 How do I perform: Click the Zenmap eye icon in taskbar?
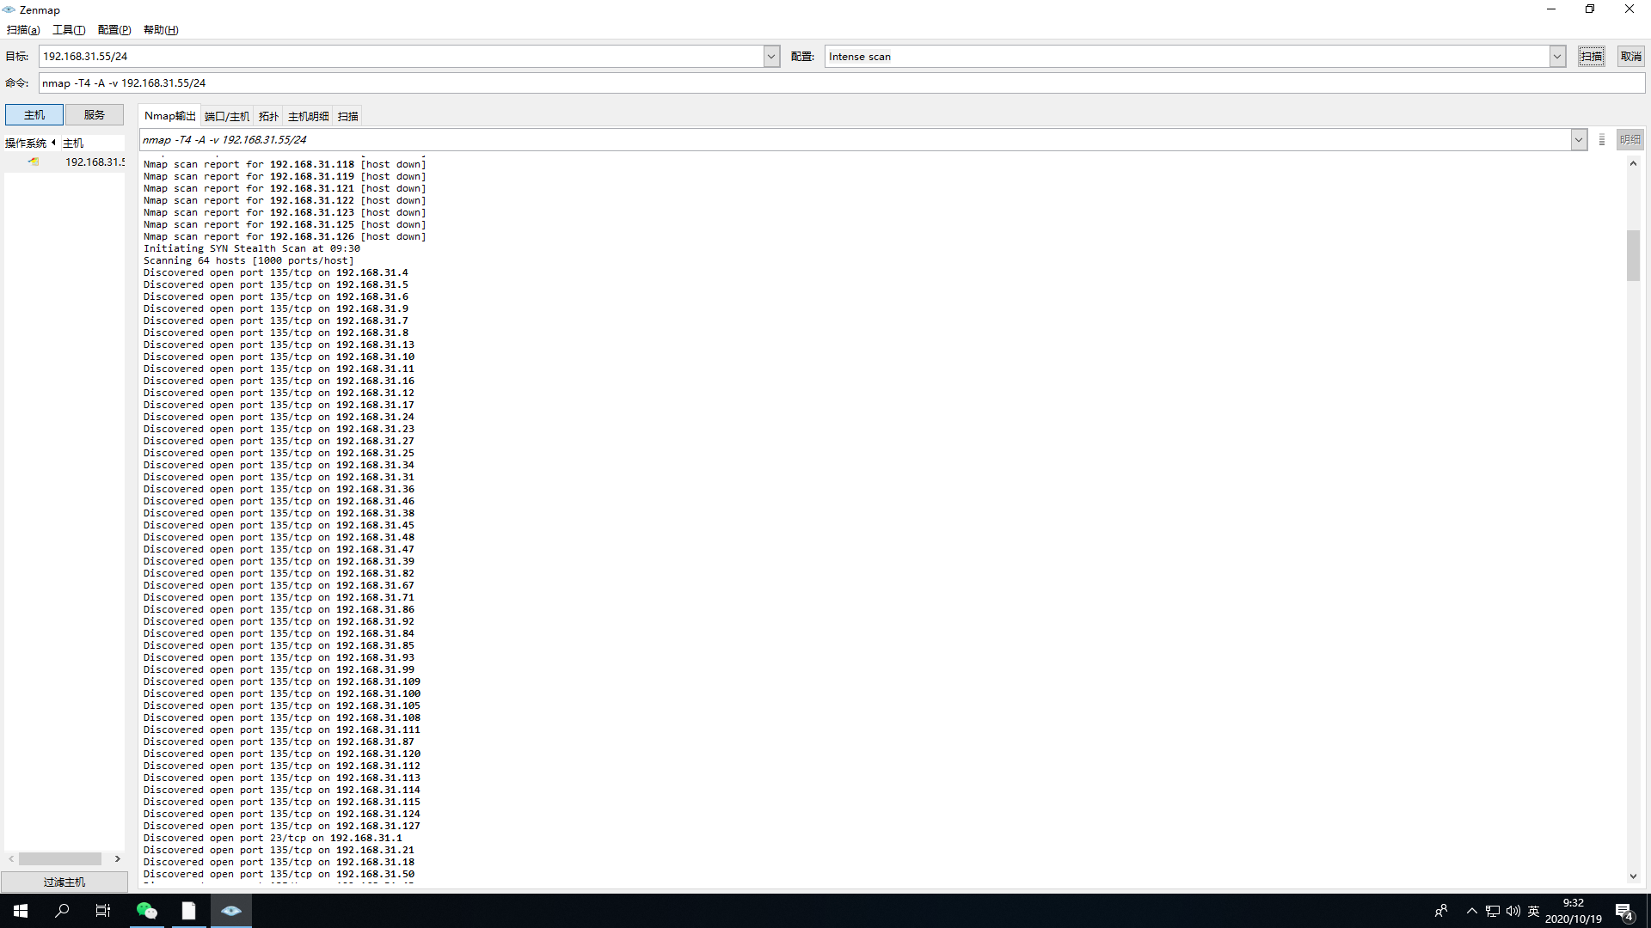coord(230,911)
